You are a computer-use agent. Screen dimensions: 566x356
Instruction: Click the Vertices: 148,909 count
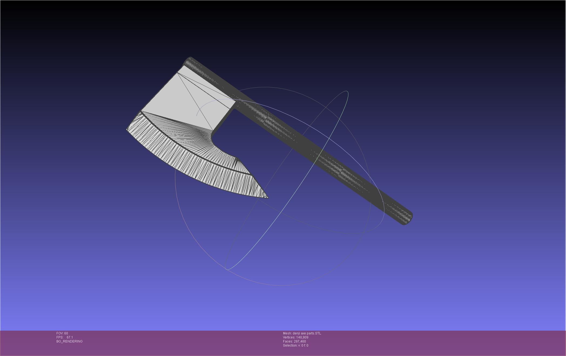[x=295, y=337]
